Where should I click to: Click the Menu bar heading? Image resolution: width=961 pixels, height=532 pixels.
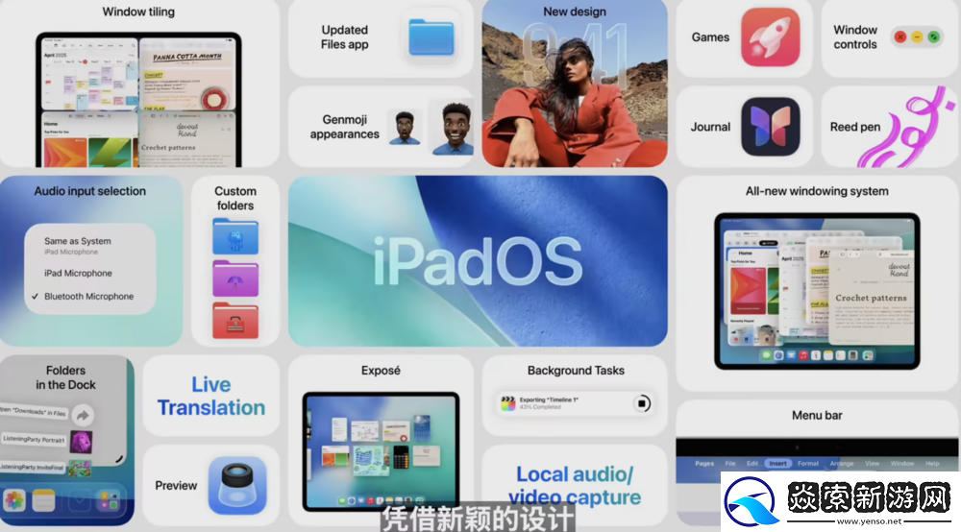click(817, 415)
